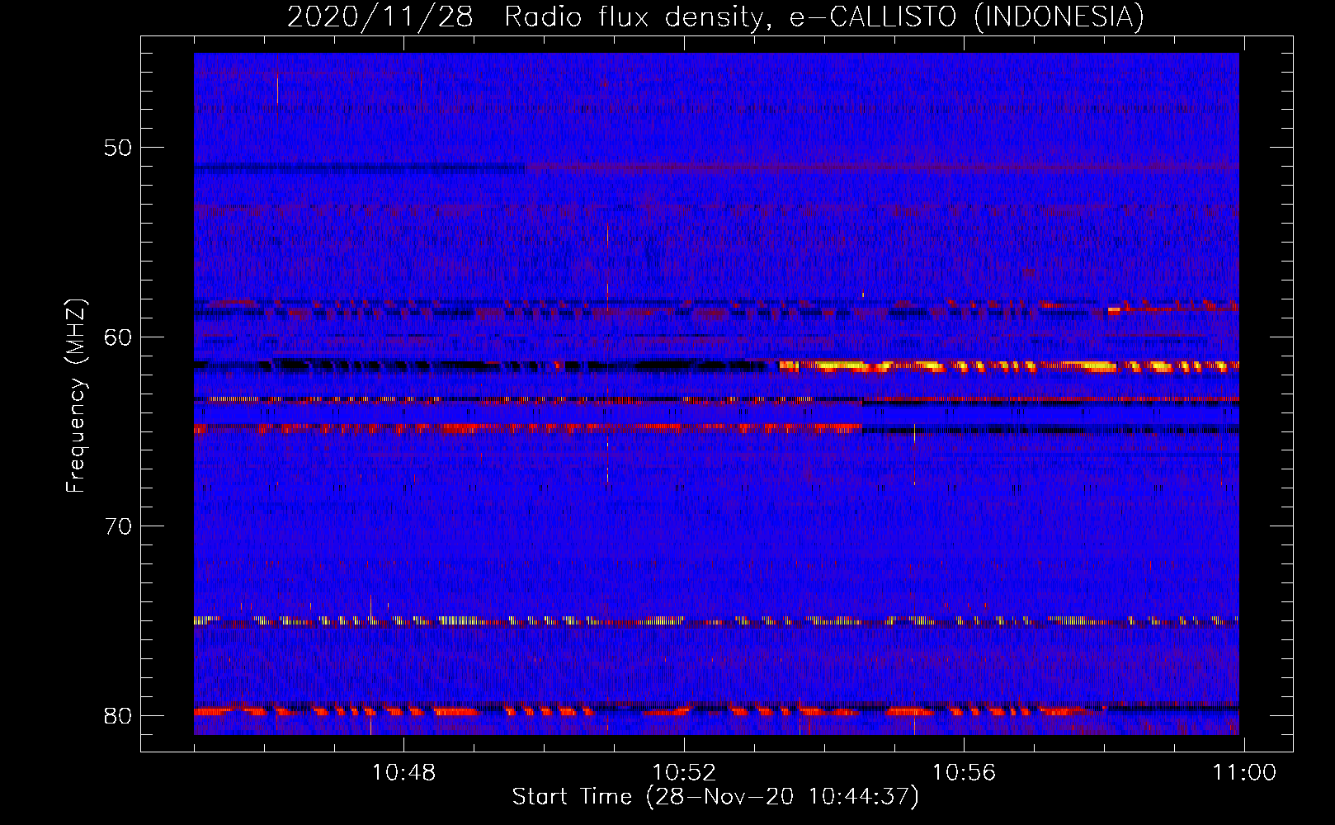Click the '80' frequency tick label
Image resolution: width=1335 pixels, height=825 pixels.
[118, 715]
